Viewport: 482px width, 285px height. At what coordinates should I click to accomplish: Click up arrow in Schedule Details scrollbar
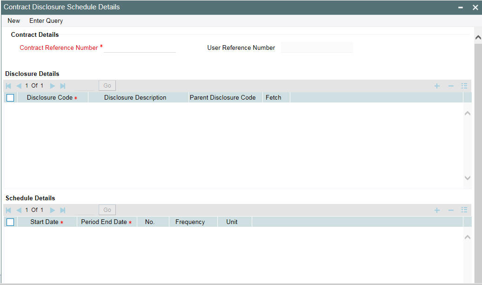pos(468,237)
